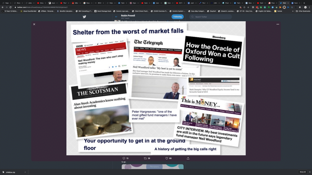Image resolution: width=312 pixels, height=175 pixels.
Task: Expand the bookmarks overflow chevron
Action: point(293,11)
